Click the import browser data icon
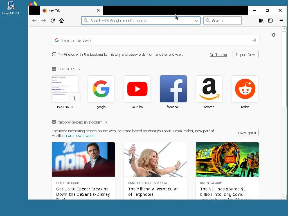This screenshot has height=216, width=288. [x=54, y=54]
